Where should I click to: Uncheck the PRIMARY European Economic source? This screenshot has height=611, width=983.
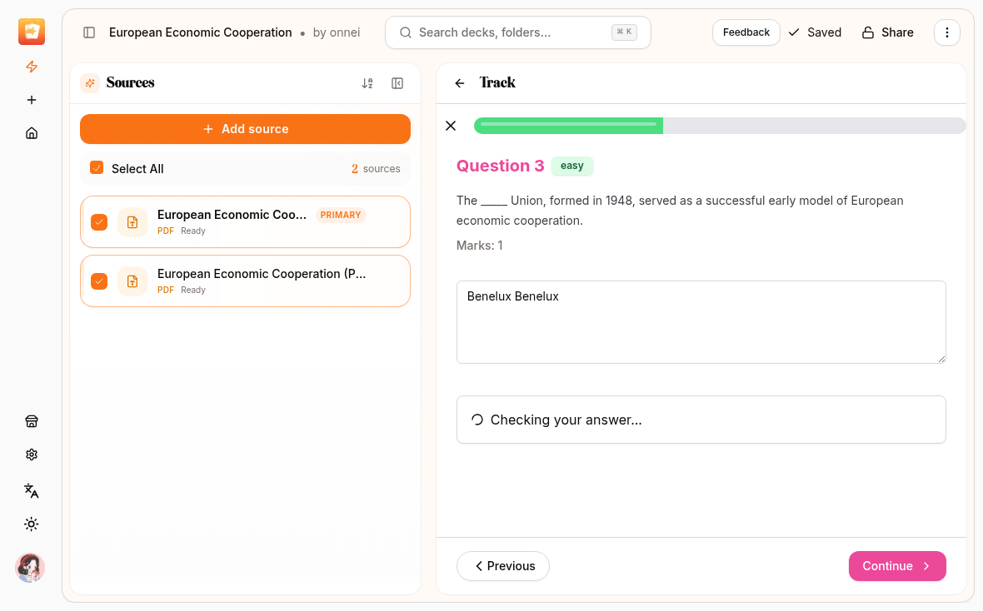[99, 222]
